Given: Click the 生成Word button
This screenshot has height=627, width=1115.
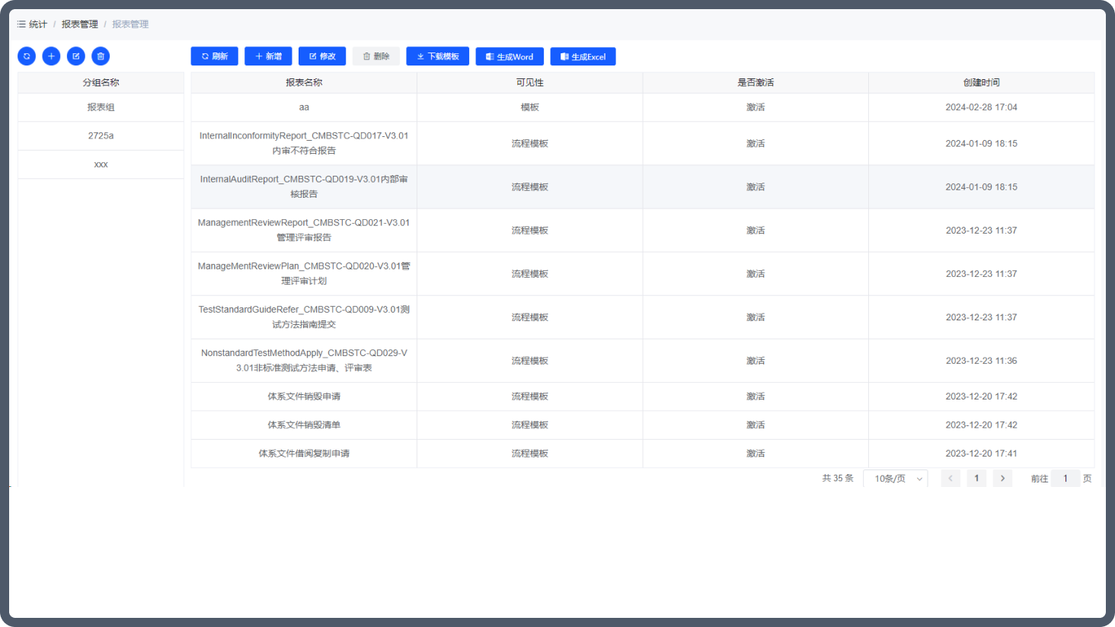Looking at the screenshot, I should click(x=510, y=56).
